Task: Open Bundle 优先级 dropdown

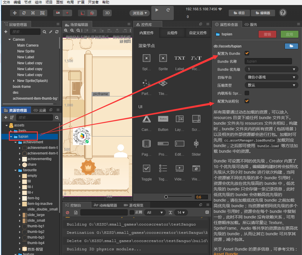Action: point(271,69)
